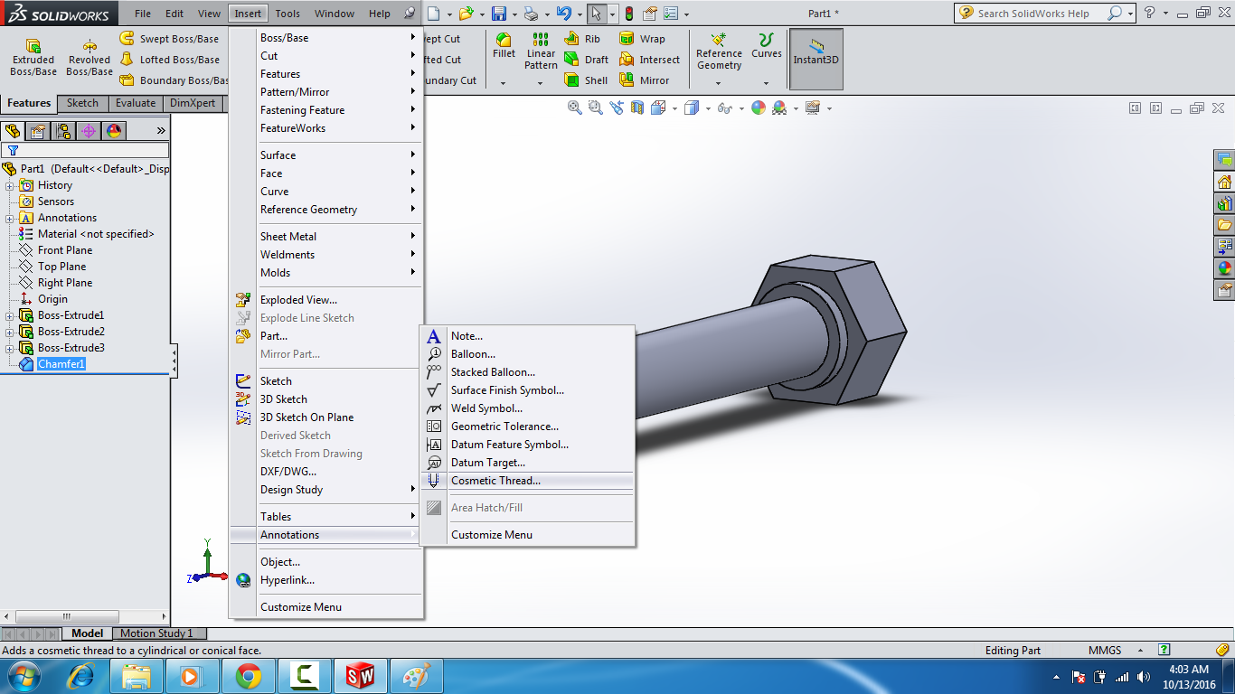Image resolution: width=1235 pixels, height=694 pixels.
Task: Open the Fillet dropdown arrow
Action: click(504, 83)
